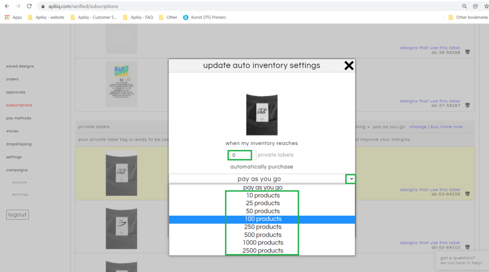The image size is (489, 272).
Task: Click the swoosh logo label shirt thumbnail
Action: tap(121, 228)
